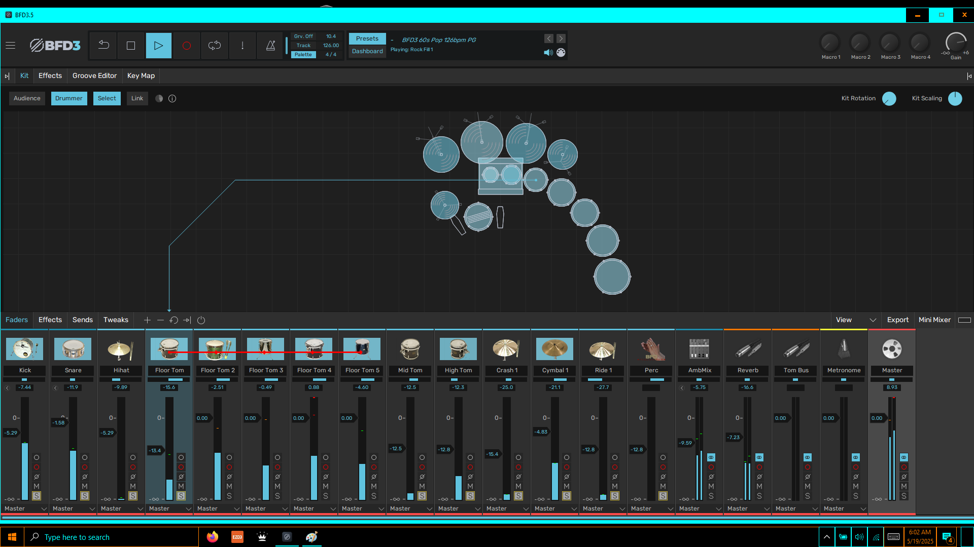
Task: Select the Kick drum channel thumbnail
Action: tap(25, 349)
